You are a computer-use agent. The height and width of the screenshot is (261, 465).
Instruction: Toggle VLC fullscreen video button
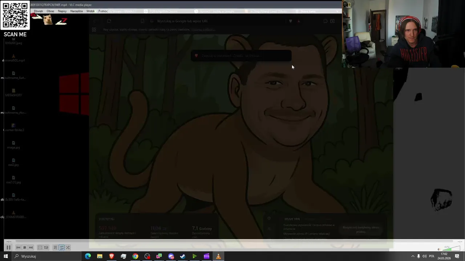(40, 248)
